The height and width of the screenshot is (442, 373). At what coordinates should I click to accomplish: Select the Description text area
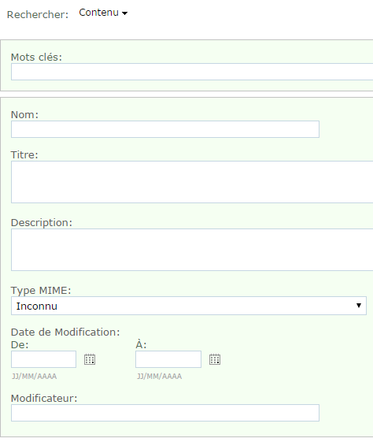(x=192, y=250)
